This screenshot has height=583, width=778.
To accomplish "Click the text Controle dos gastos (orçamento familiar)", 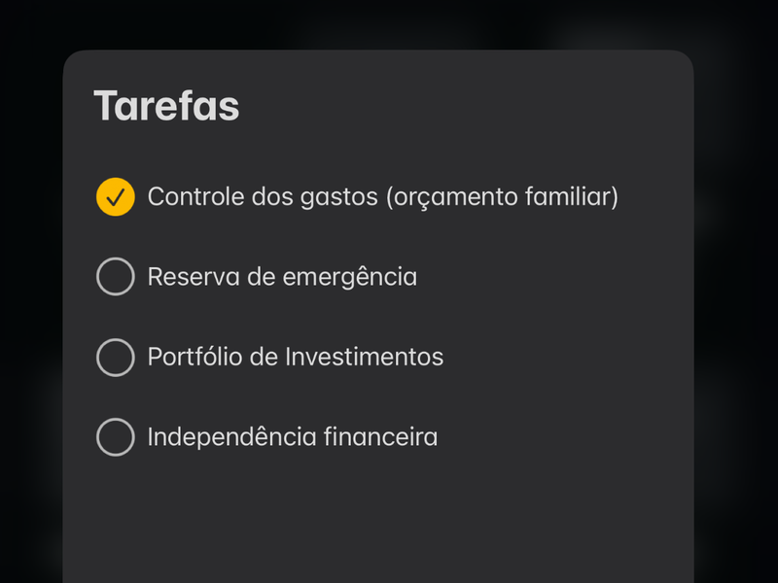I will 382,197.
